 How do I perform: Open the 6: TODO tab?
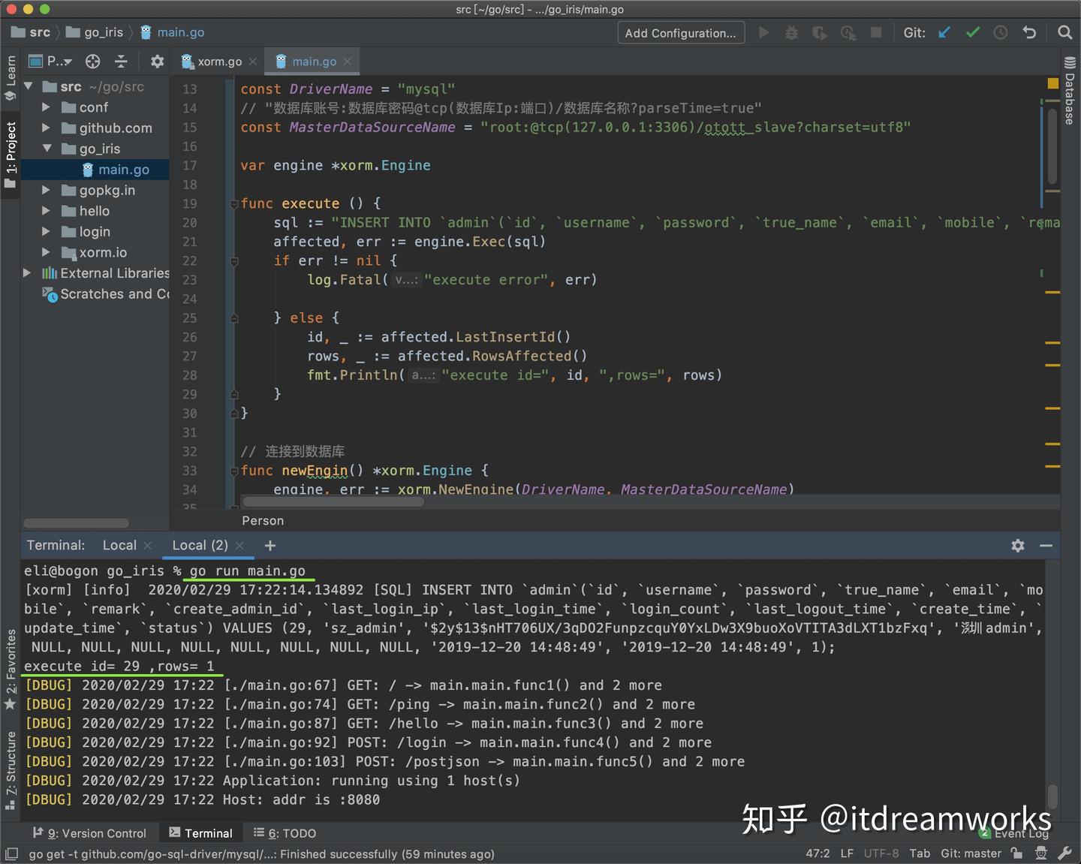pos(285,833)
